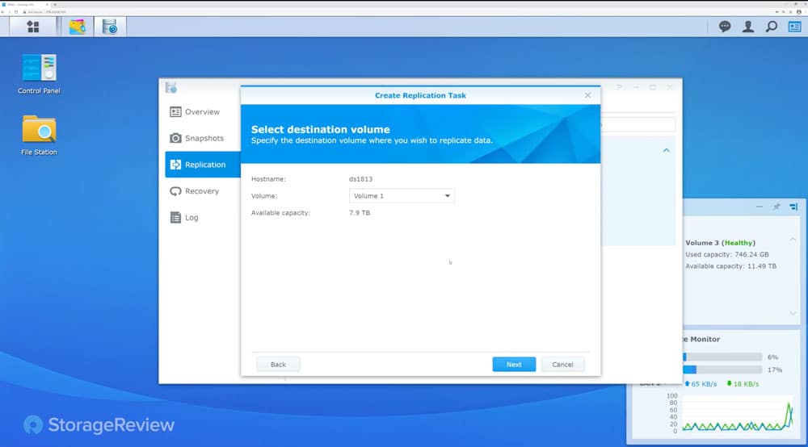The height and width of the screenshot is (447, 808).
Task: Click the available capacity value 7.9 TB
Action: [x=360, y=212]
